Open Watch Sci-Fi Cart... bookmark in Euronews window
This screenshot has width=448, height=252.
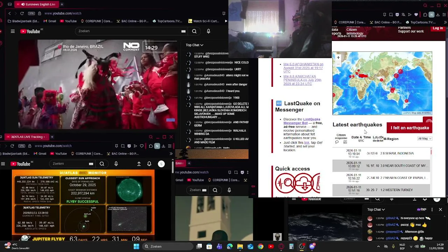click(203, 21)
